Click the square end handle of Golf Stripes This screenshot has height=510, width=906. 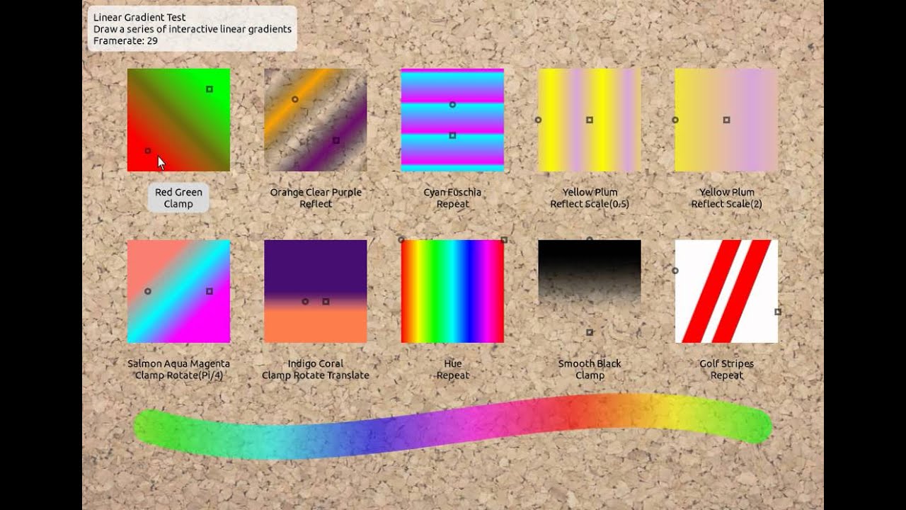[778, 312]
